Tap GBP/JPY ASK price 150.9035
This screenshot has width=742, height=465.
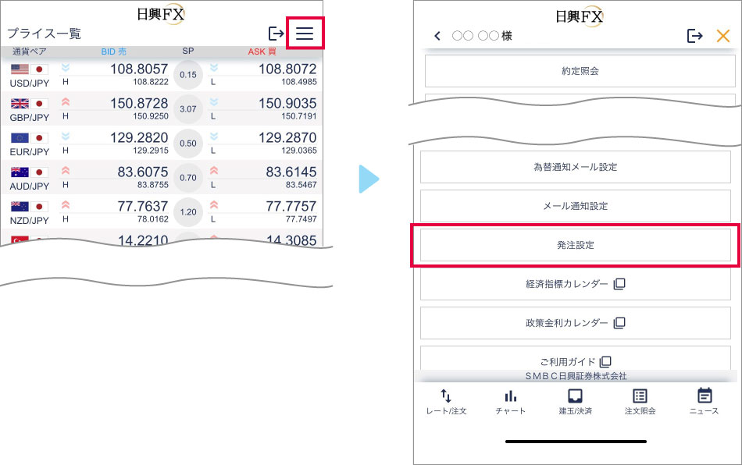(x=287, y=104)
